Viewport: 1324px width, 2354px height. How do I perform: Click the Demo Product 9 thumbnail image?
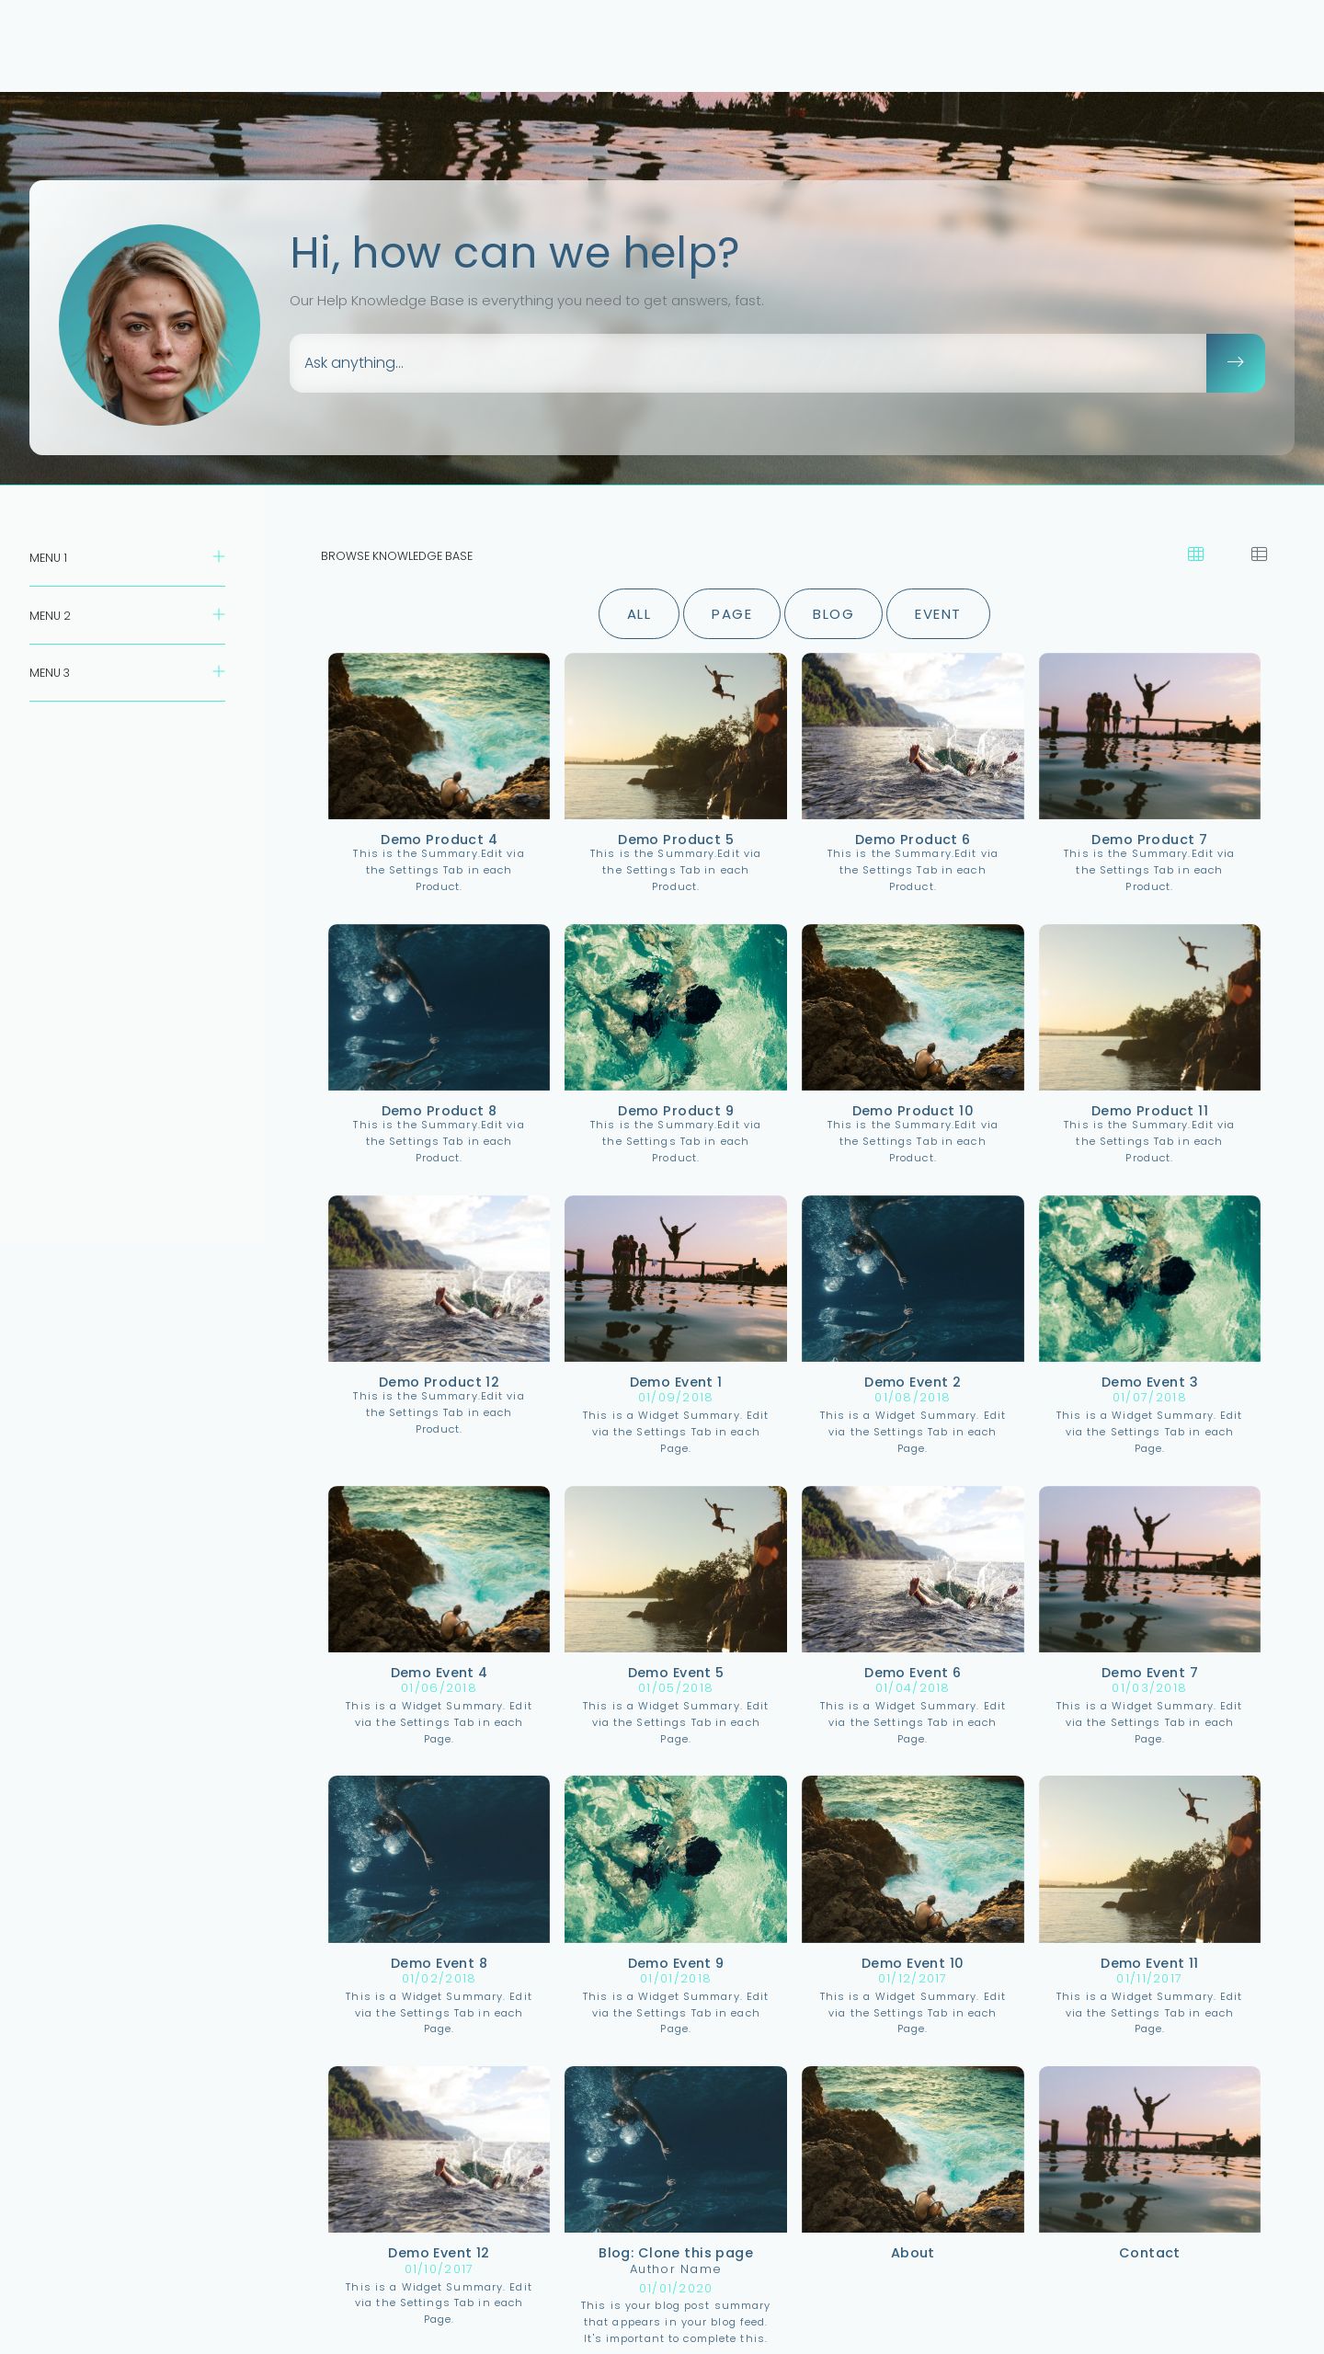coord(675,1007)
